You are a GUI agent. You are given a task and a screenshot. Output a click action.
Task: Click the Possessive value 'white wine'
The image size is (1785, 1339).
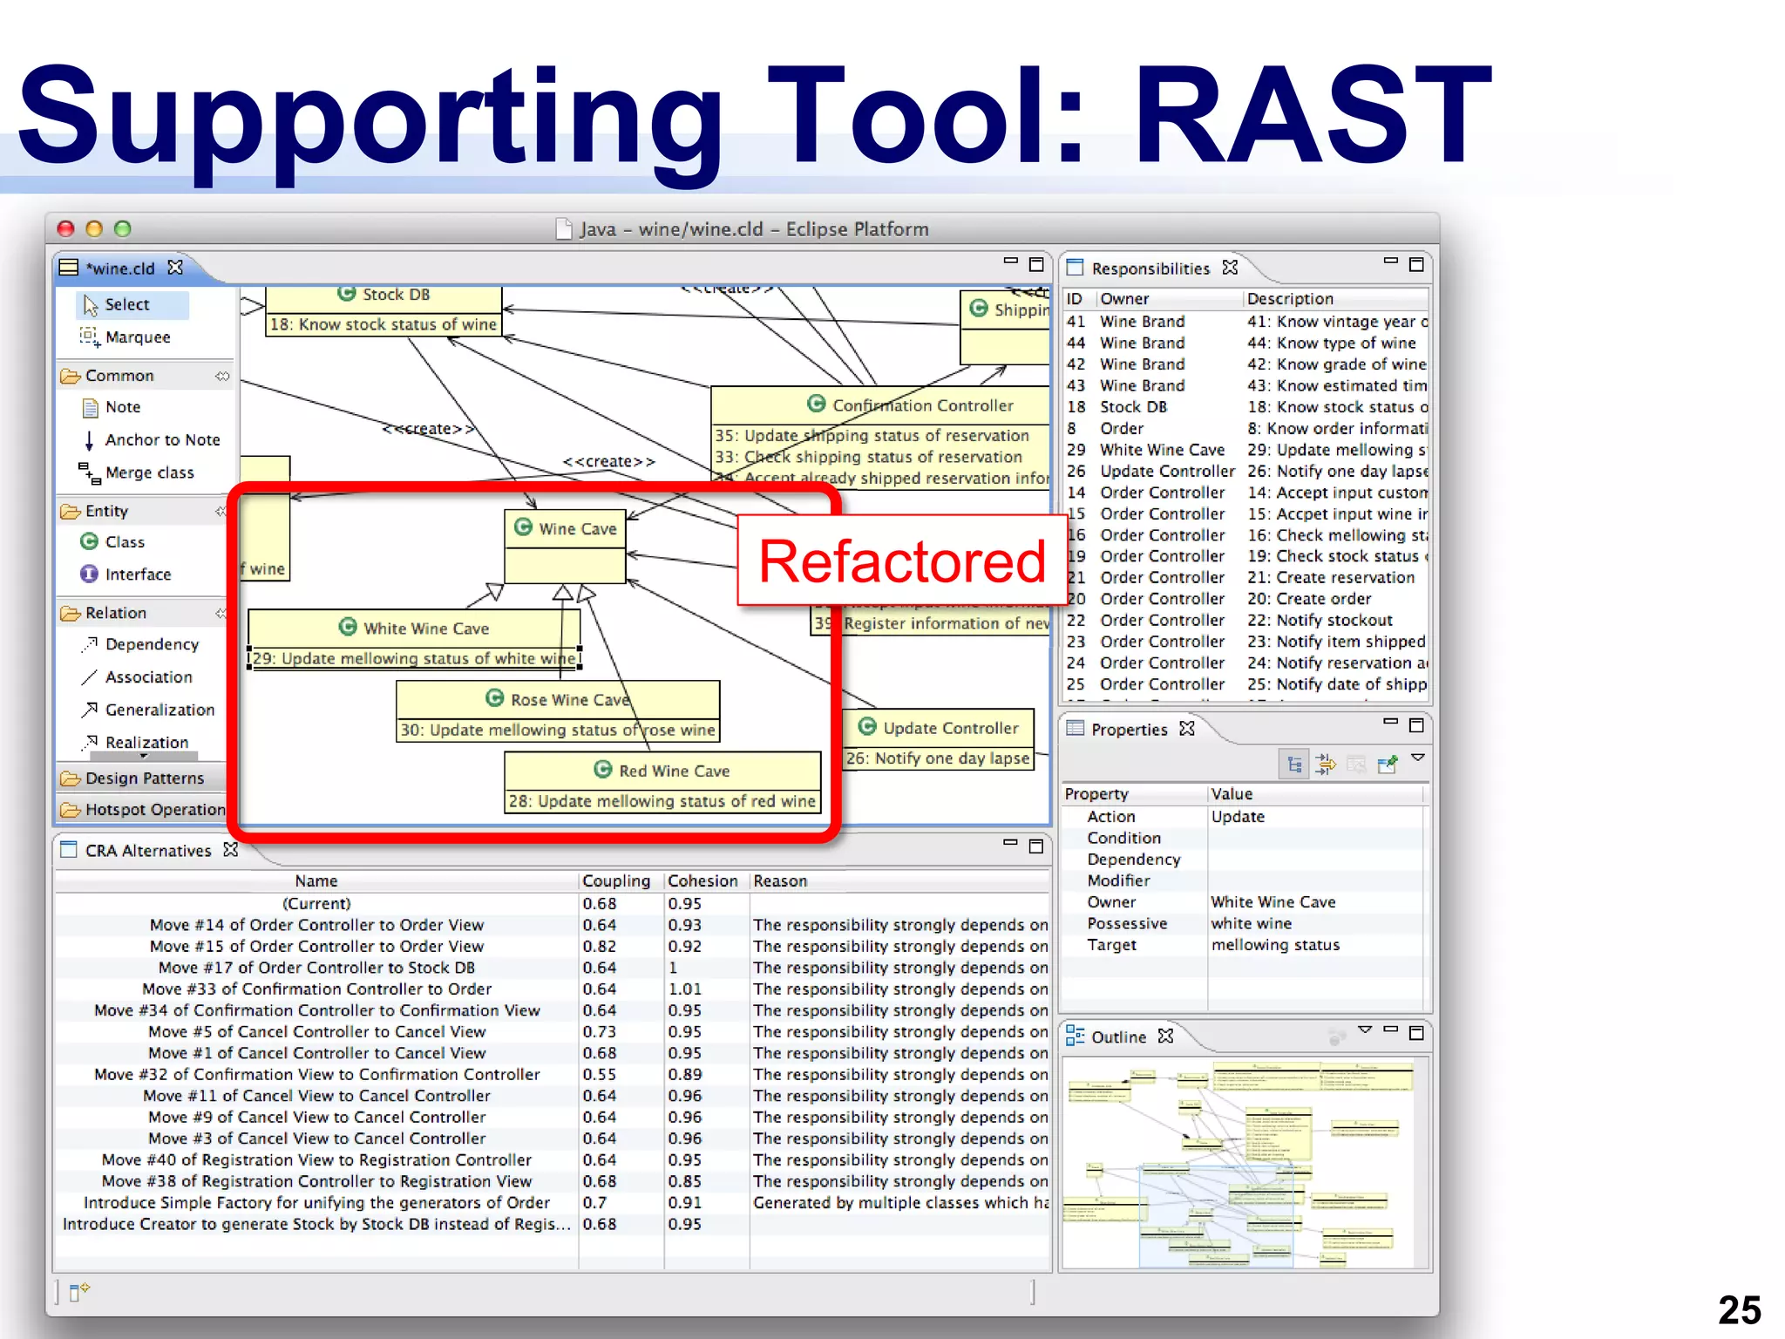coord(1251,923)
